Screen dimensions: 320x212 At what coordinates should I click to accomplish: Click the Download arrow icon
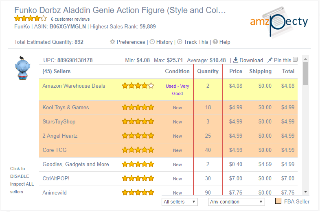(x=235, y=60)
